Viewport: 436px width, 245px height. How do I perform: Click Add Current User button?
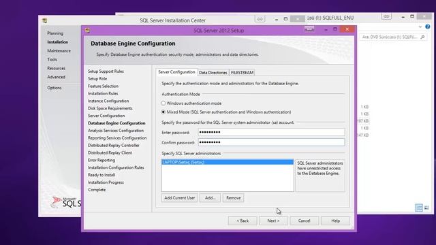(179, 198)
